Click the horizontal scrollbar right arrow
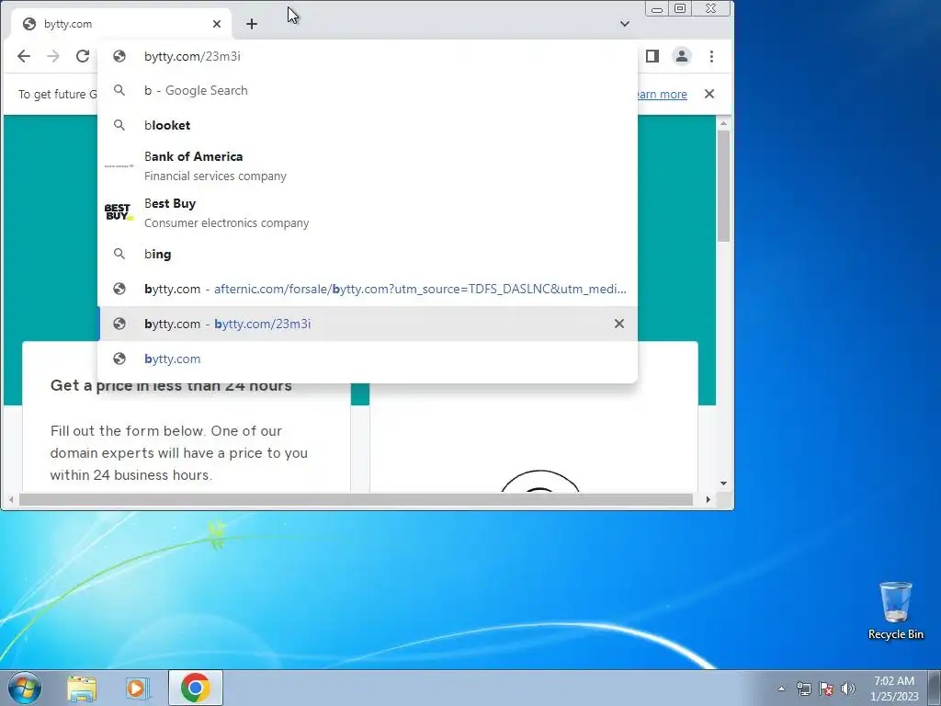Image resolution: width=941 pixels, height=706 pixels. point(709,499)
